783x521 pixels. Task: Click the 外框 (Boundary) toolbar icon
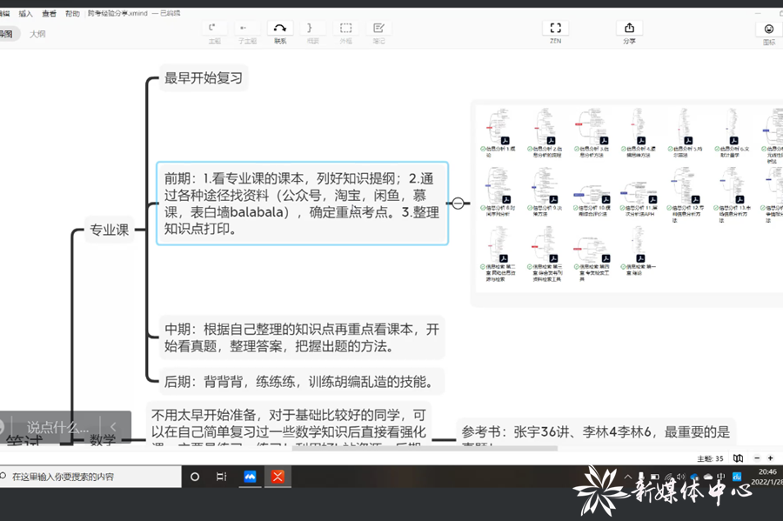pyautogui.click(x=346, y=30)
